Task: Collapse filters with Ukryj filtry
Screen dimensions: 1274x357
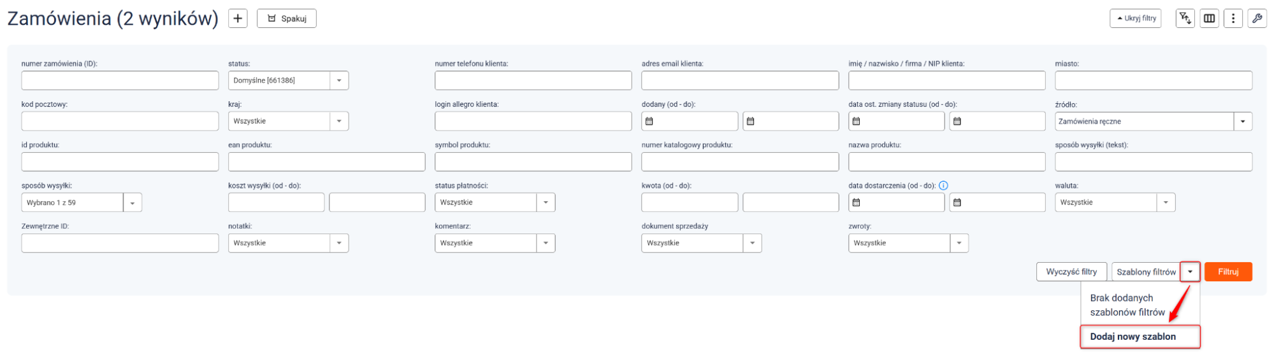Action: (x=1136, y=18)
